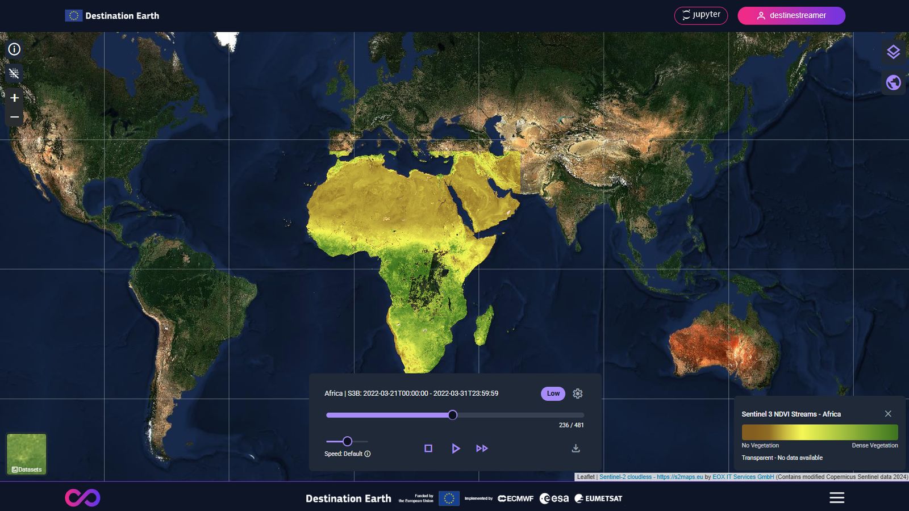Click the download animation icon
The height and width of the screenshot is (511, 909).
tap(576, 449)
